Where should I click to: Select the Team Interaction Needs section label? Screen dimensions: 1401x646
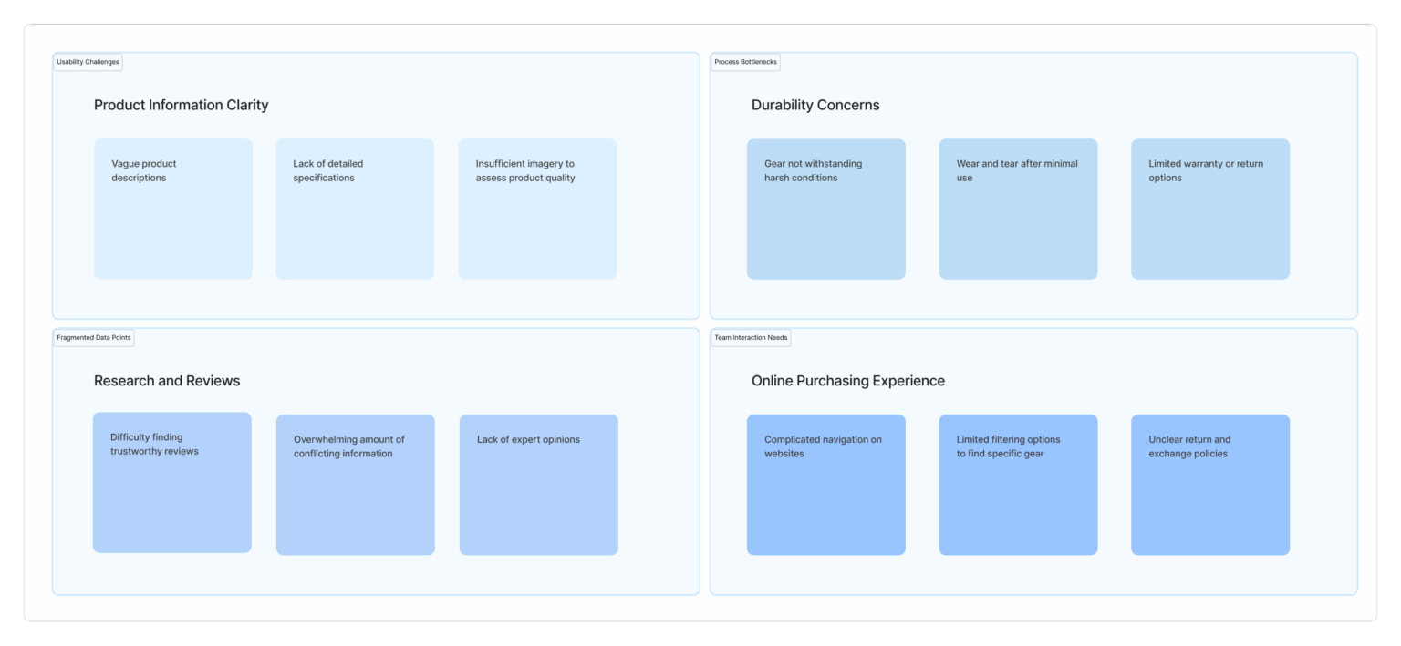tap(751, 338)
